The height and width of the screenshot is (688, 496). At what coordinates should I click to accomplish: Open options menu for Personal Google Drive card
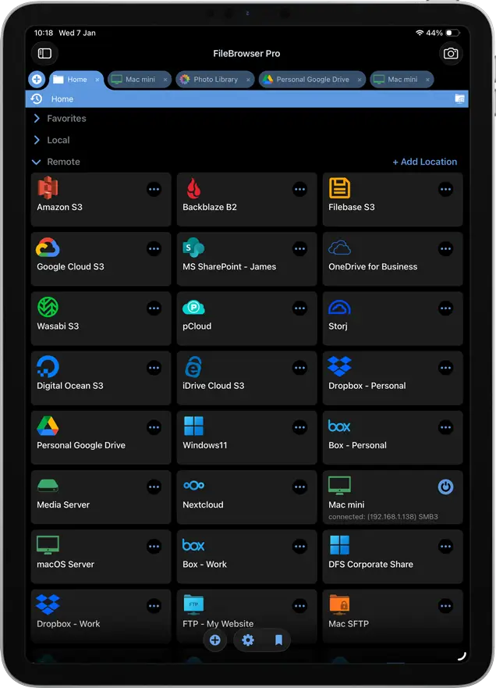coord(154,427)
